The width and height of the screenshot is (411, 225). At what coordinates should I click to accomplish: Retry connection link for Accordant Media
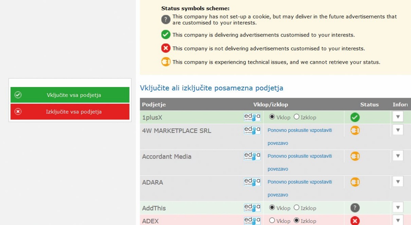tap(300, 162)
